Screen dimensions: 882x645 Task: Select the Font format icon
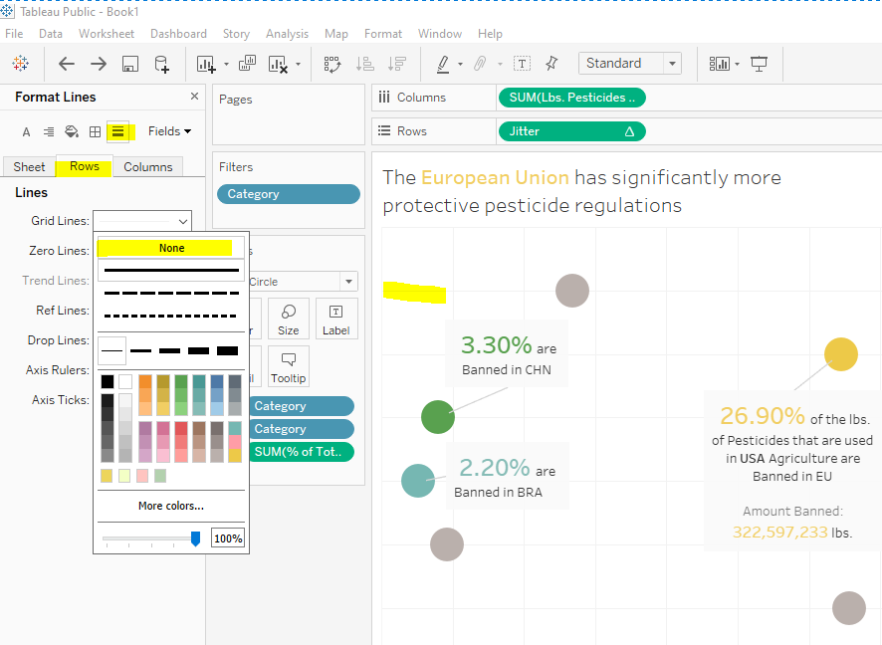(x=26, y=132)
